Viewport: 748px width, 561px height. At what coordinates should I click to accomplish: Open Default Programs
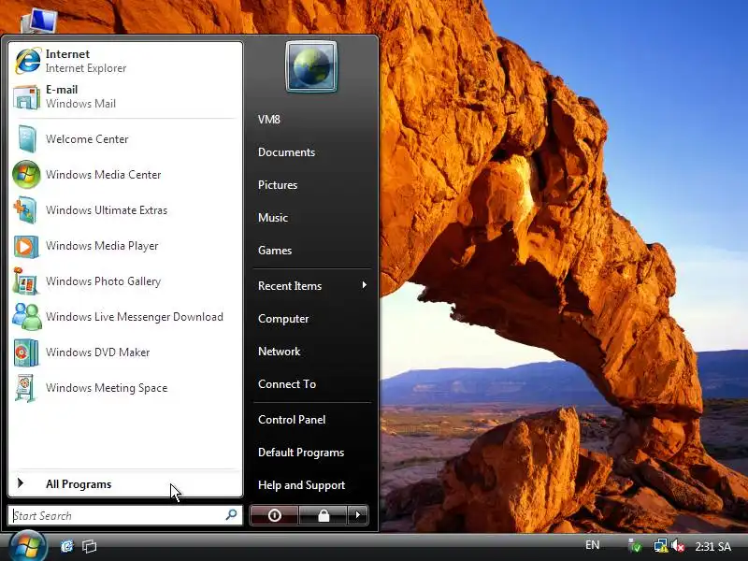point(301,453)
